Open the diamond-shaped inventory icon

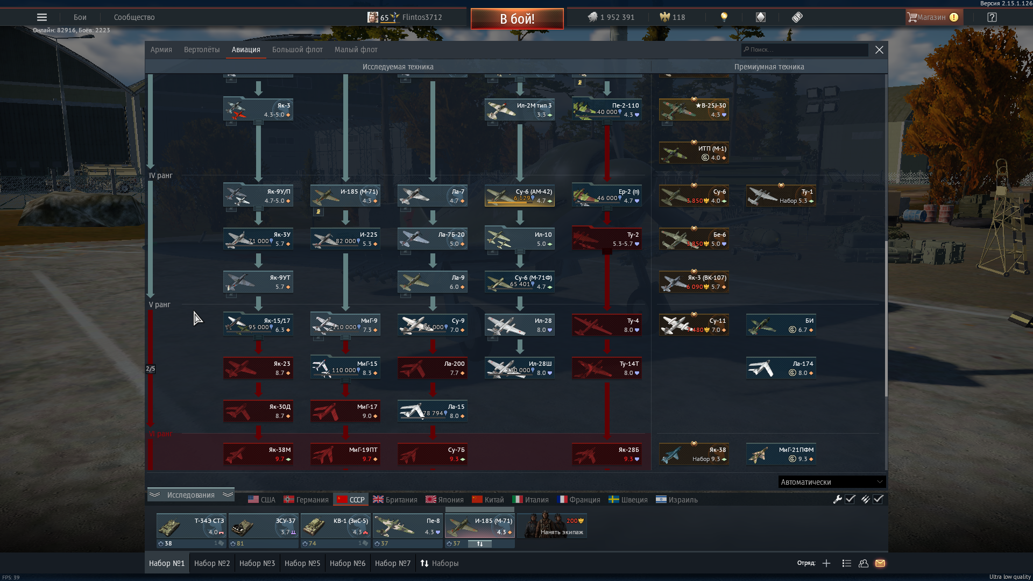click(x=760, y=17)
